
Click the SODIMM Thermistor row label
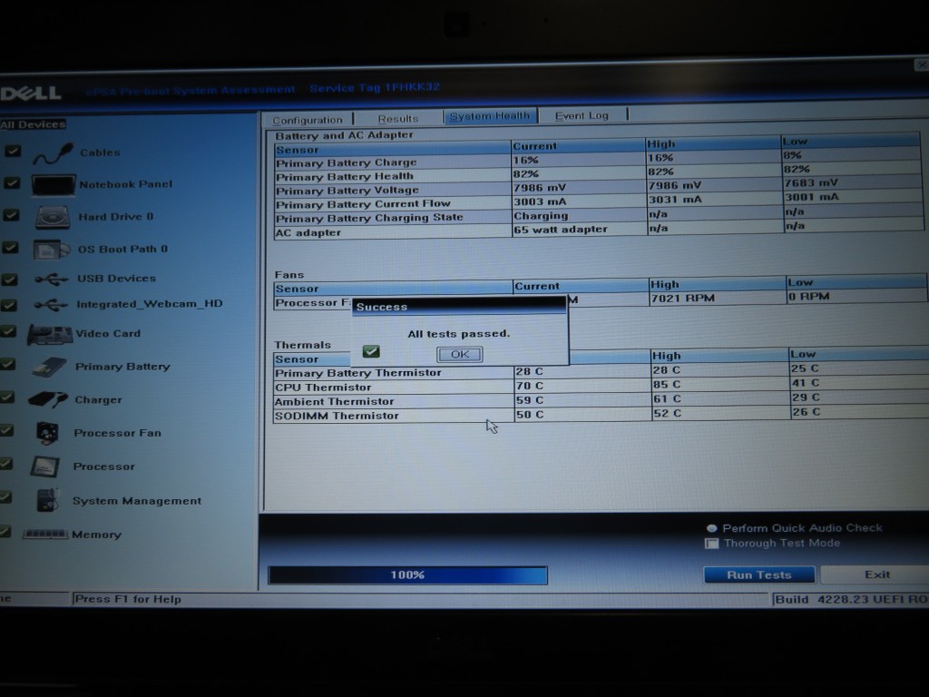pos(337,416)
